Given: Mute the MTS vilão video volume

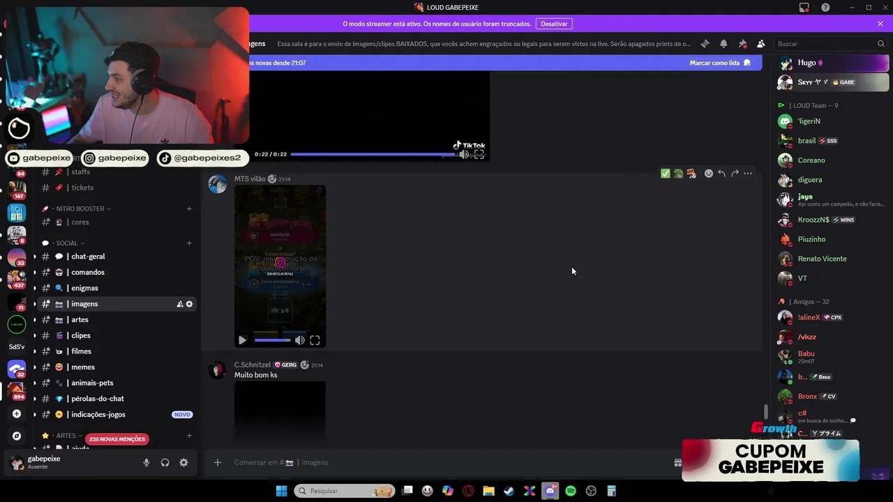Looking at the screenshot, I should pyautogui.click(x=299, y=340).
